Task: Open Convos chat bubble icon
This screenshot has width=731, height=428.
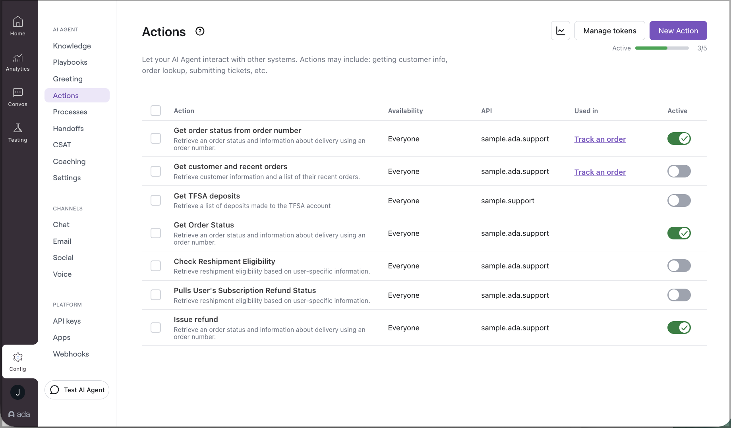Action: click(18, 93)
